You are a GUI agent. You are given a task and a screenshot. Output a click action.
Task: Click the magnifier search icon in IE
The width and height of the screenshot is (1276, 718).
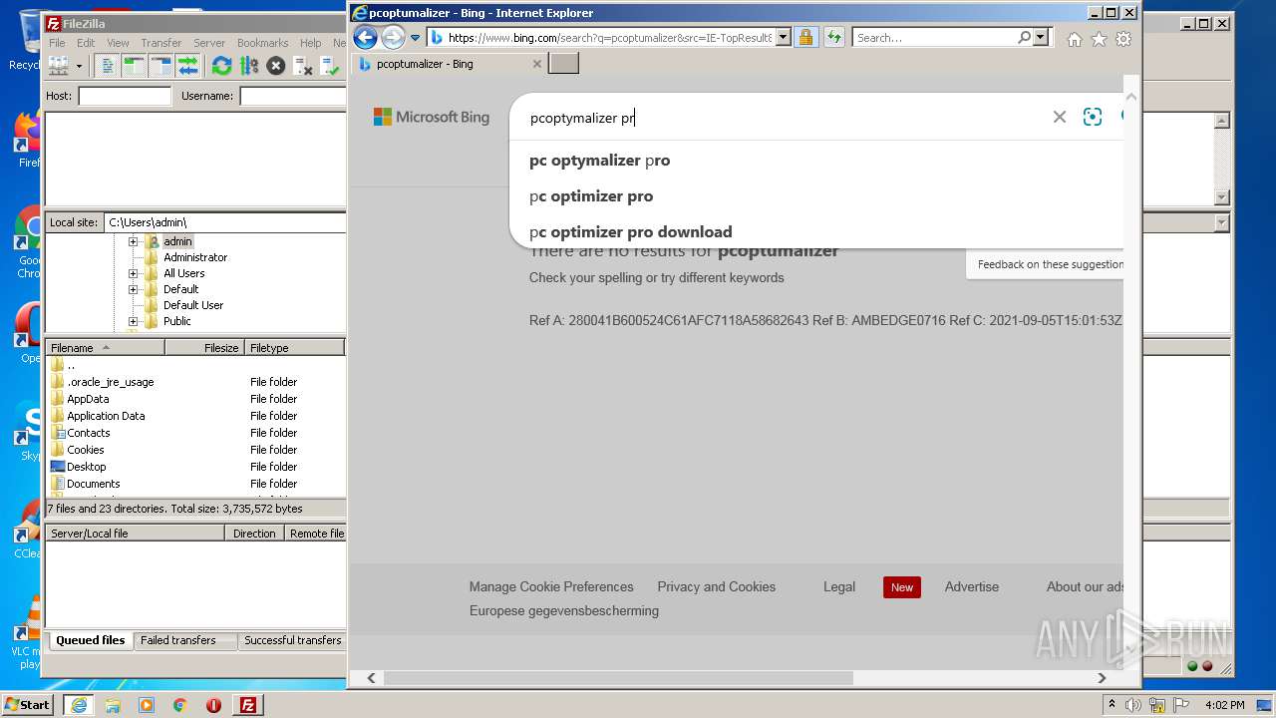click(1024, 38)
